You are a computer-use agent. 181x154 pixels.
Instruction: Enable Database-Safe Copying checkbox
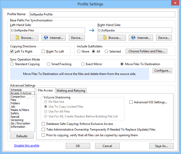click(43, 124)
